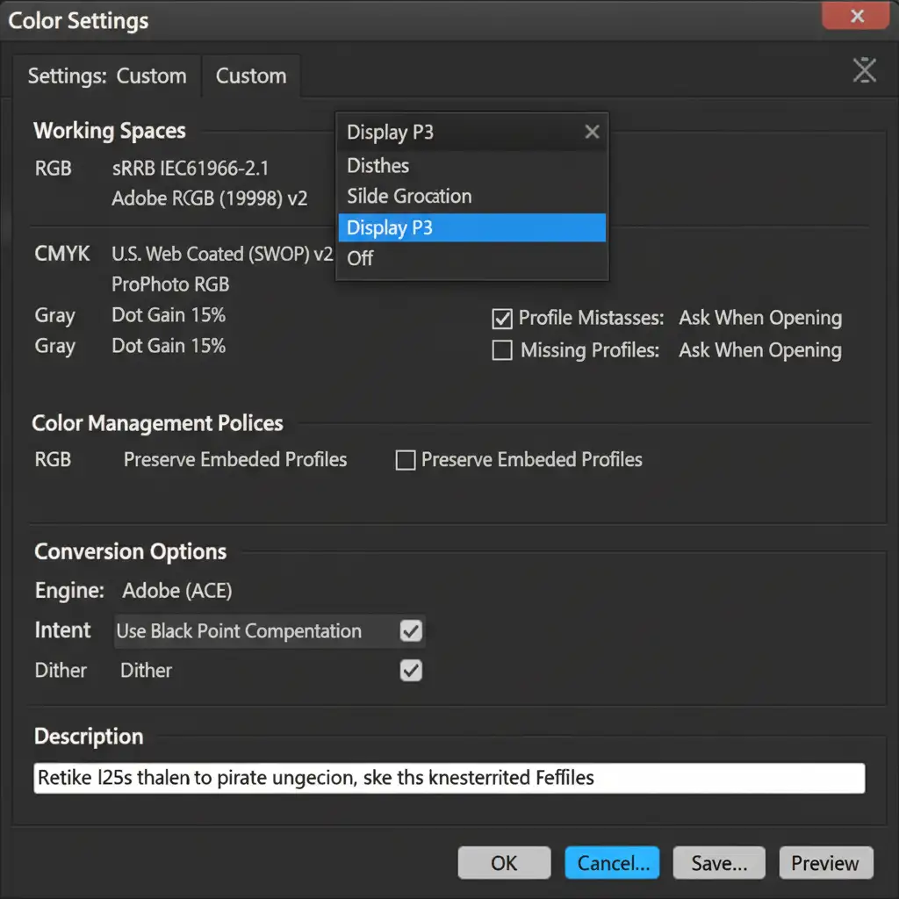Disable the Dither checkbox
The height and width of the screenshot is (899, 899).
(x=411, y=671)
